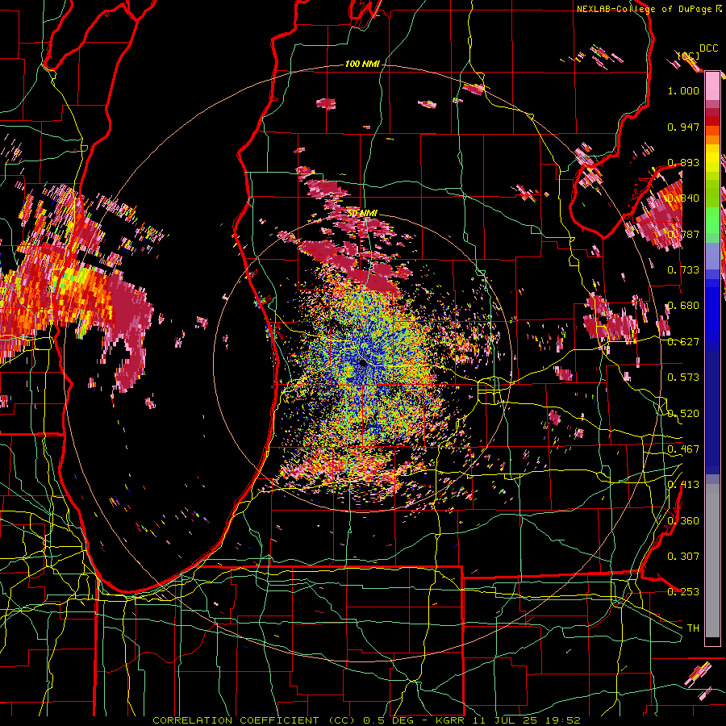
Task: Click the 1.000 legend value
Action: click(683, 90)
